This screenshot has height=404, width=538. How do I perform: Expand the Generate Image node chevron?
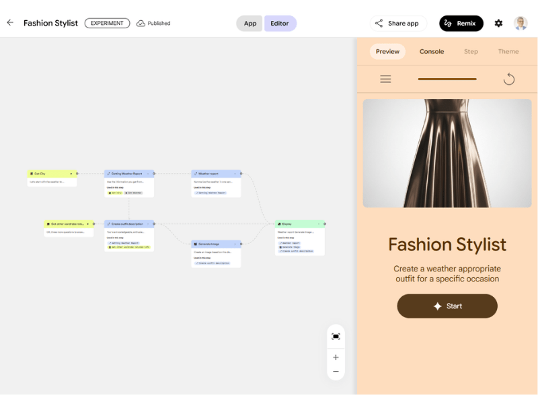(235, 244)
